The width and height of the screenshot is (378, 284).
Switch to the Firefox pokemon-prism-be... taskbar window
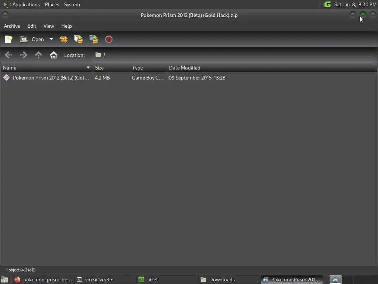click(x=44, y=280)
